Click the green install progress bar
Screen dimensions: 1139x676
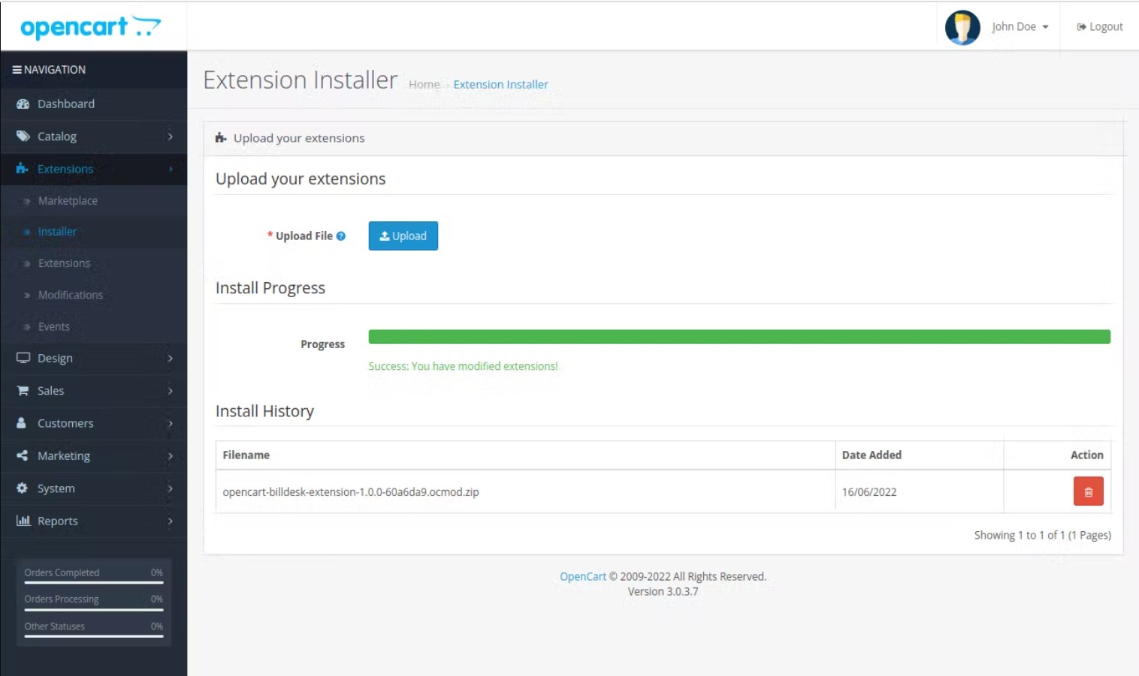(x=739, y=337)
